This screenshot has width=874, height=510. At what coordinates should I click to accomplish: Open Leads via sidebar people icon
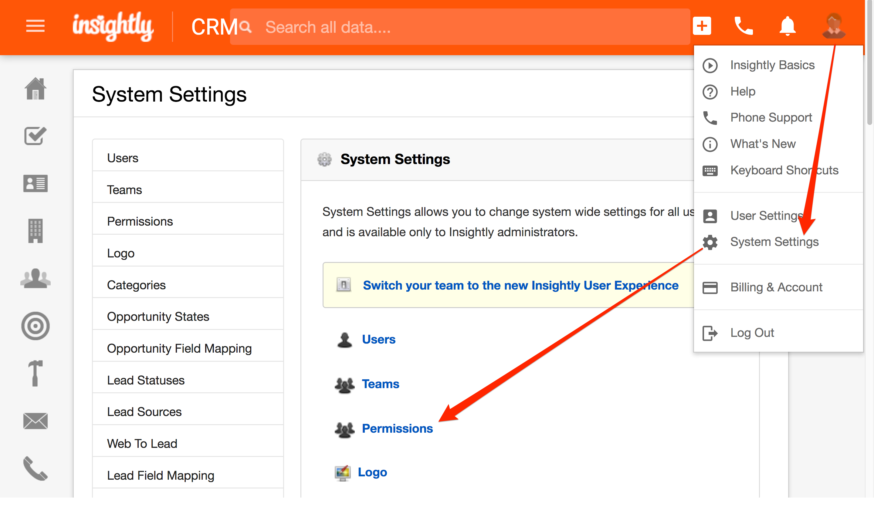[x=36, y=278]
